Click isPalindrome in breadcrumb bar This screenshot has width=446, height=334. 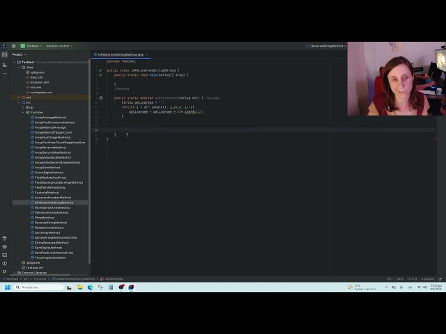tap(112, 279)
